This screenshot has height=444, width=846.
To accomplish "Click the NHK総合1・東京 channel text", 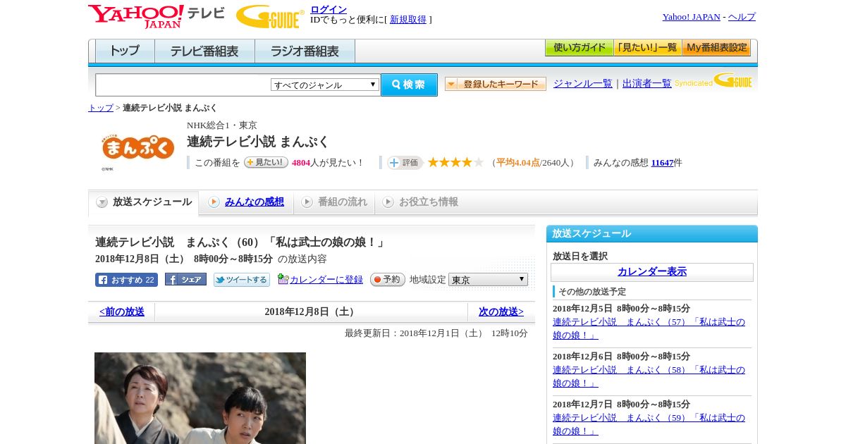I will coord(222,125).
